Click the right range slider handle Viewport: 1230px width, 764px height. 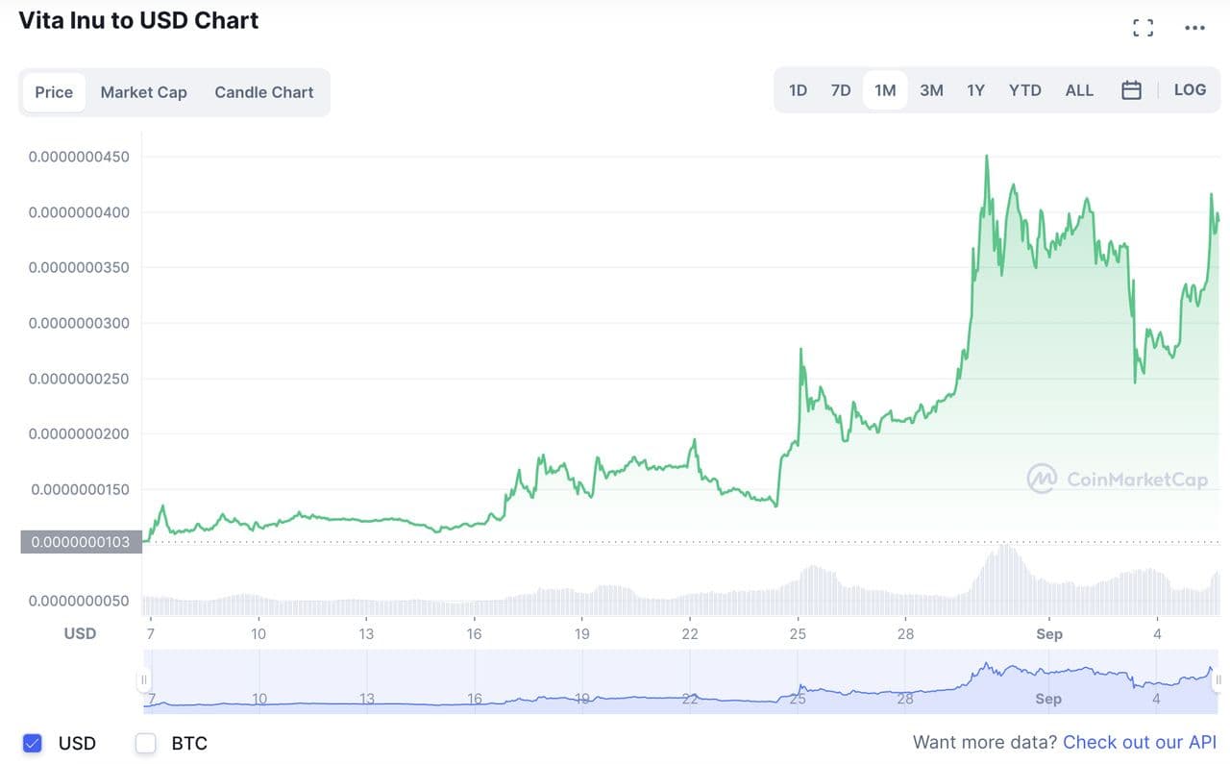click(x=1218, y=680)
